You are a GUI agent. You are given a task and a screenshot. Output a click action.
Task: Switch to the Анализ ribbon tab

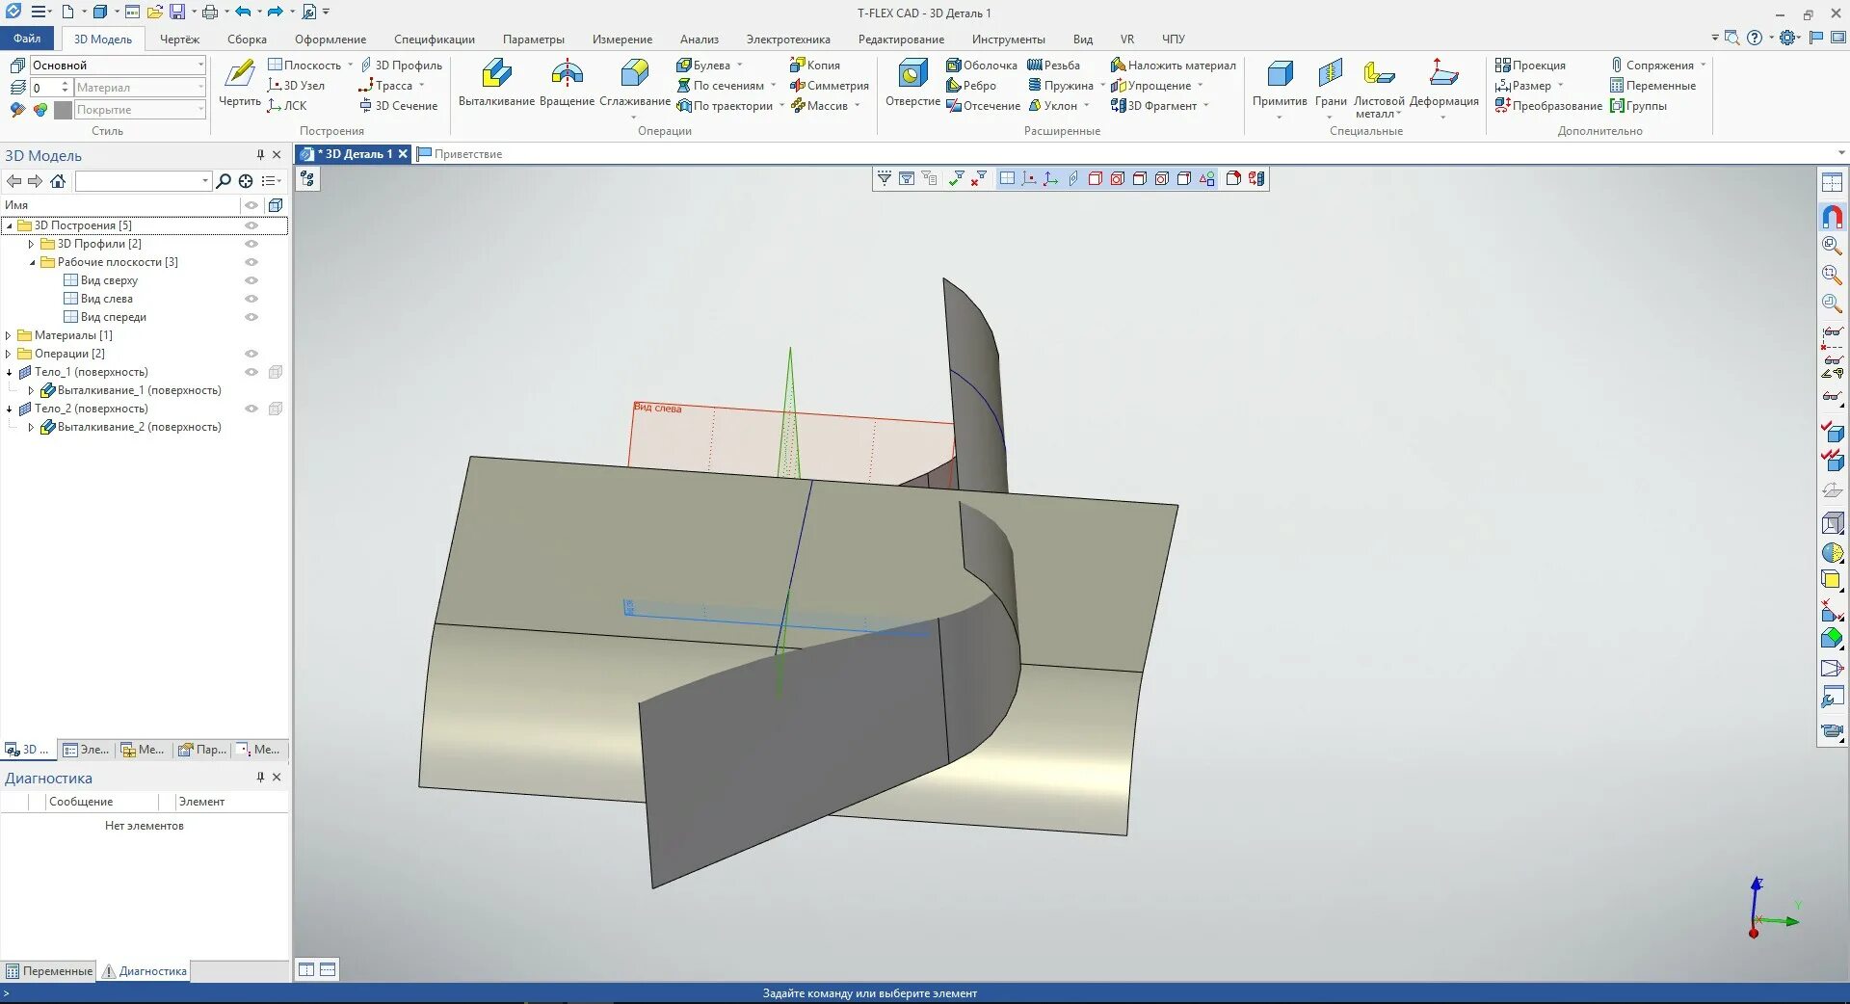click(700, 40)
